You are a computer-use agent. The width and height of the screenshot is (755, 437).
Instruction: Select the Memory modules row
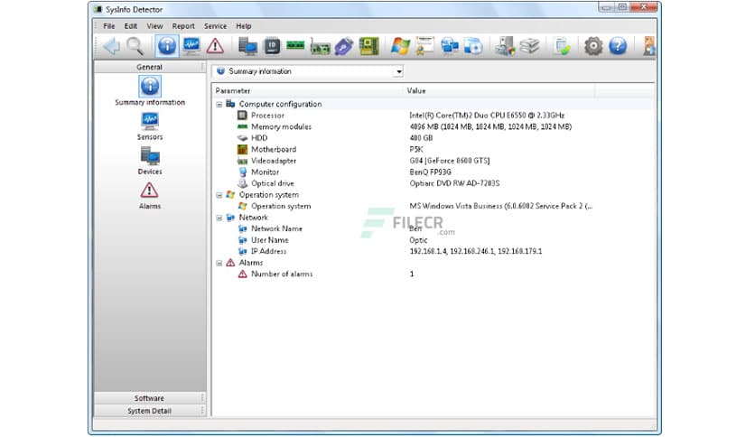pyautogui.click(x=433, y=126)
